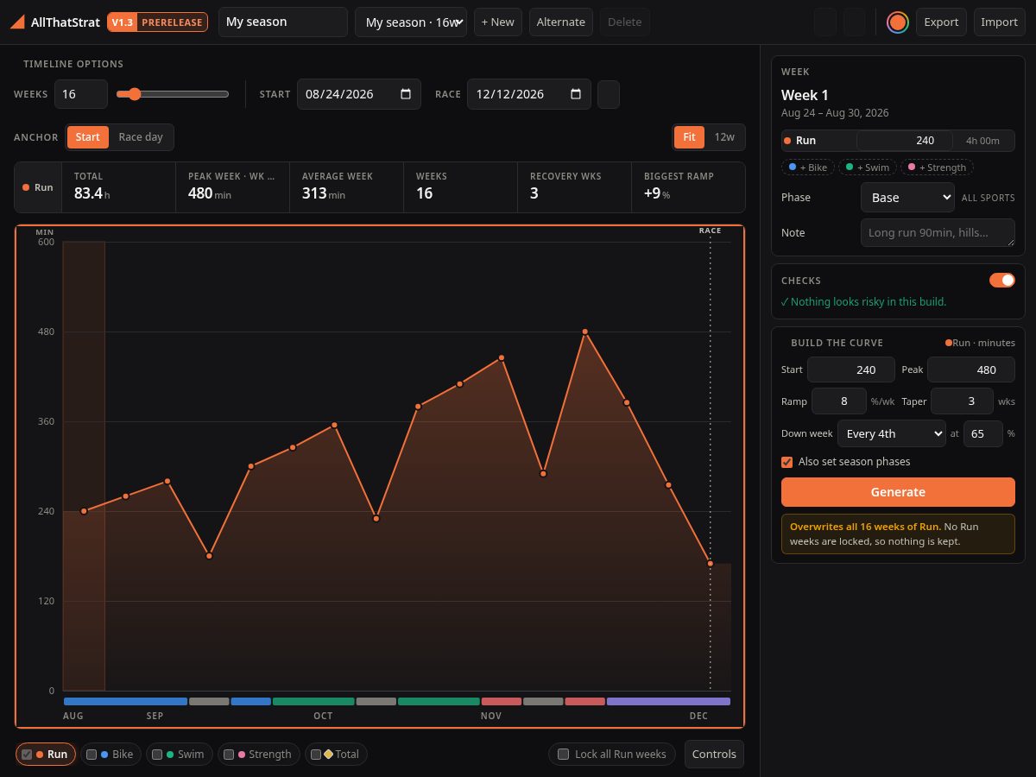Click the Nothing looks risky message
The height and width of the screenshot is (777, 1036).
[863, 302]
